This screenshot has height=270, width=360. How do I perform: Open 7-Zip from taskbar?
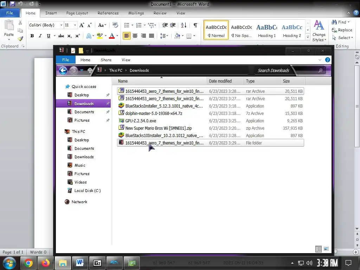click(97, 263)
